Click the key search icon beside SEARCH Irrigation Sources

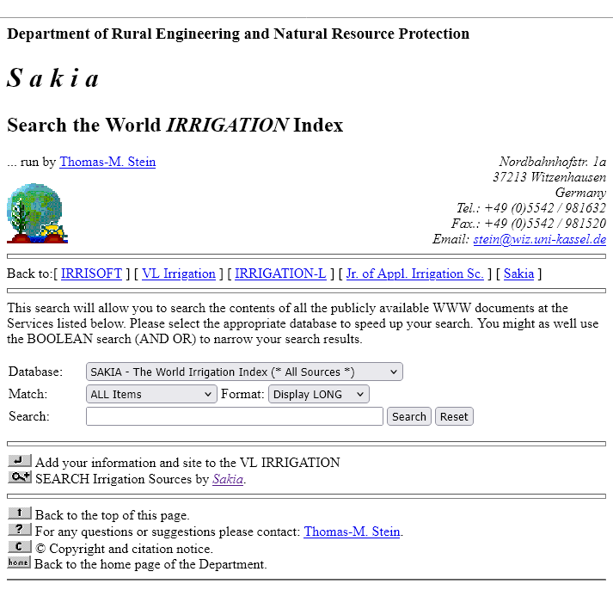(20, 477)
